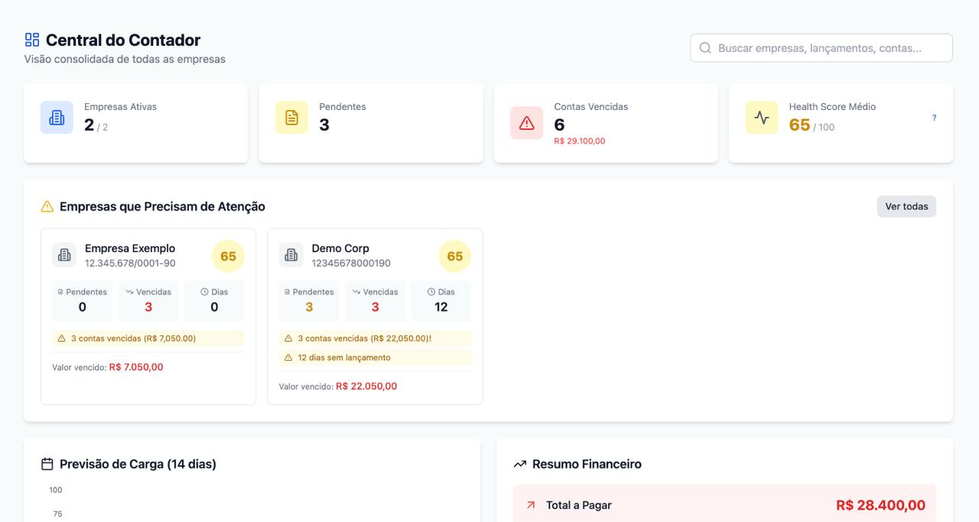979x522 pixels.
Task: Click the Vencidas stat in Demo Corp card
Action: (x=375, y=300)
